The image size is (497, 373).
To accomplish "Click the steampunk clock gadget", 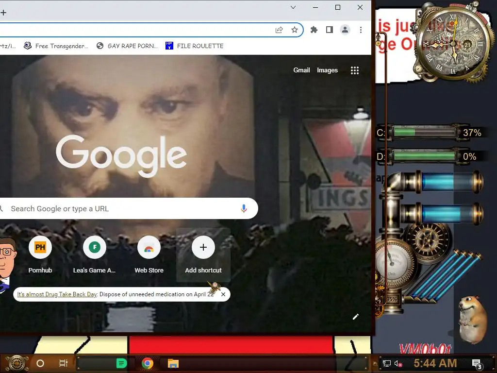I will coord(454,43).
